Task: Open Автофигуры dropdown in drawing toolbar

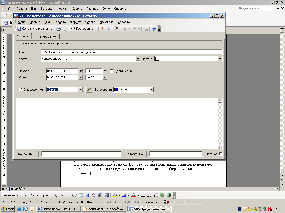Action: pyautogui.click(x=41, y=195)
